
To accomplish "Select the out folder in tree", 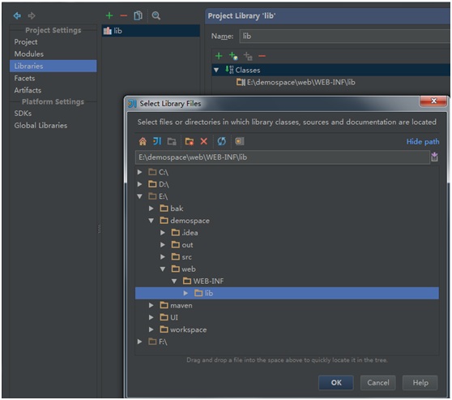I will point(187,245).
